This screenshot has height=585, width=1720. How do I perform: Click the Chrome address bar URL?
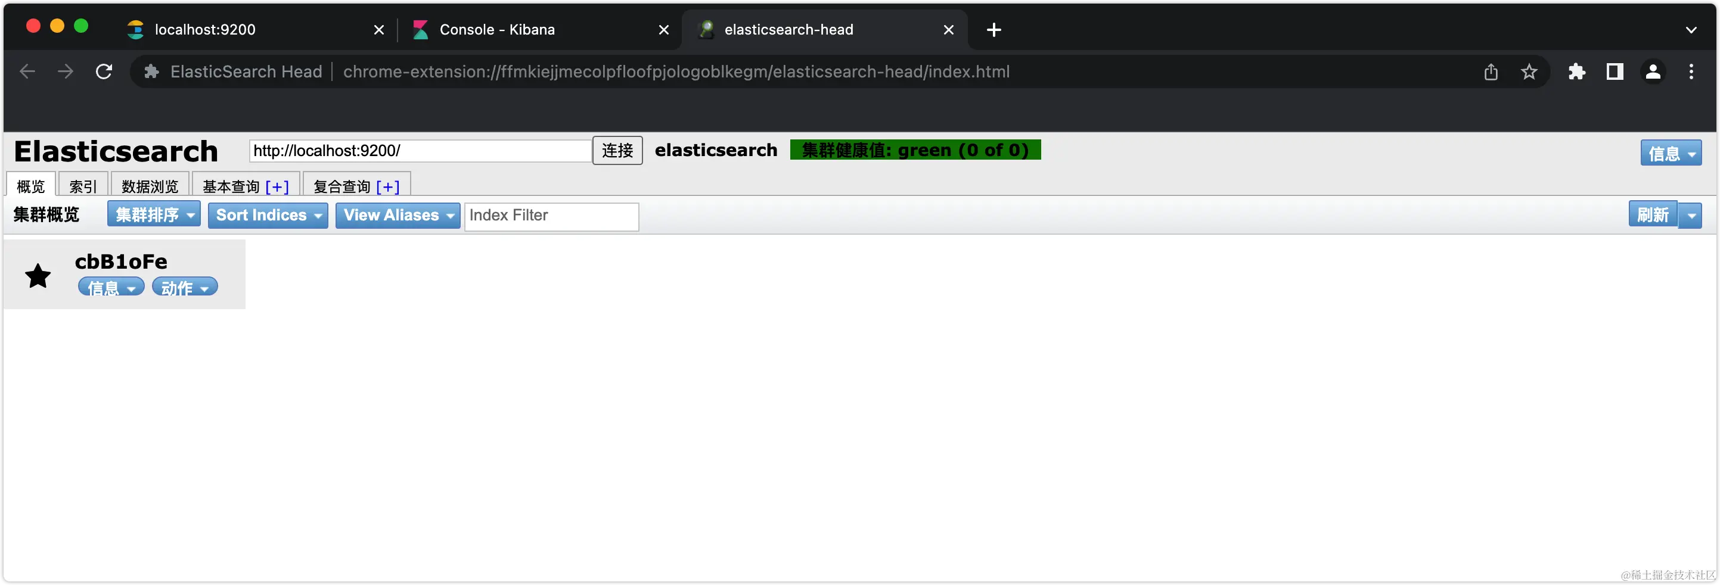click(x=676, y=71)
